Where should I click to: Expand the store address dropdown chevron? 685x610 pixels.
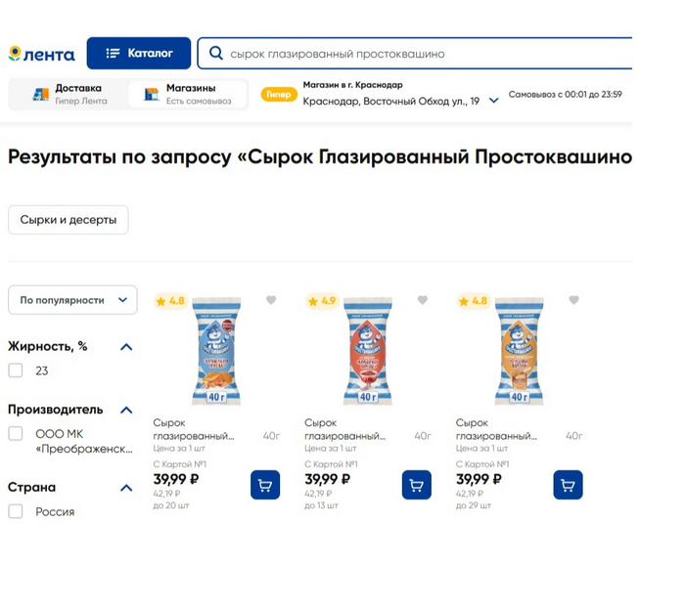[493, 100]
